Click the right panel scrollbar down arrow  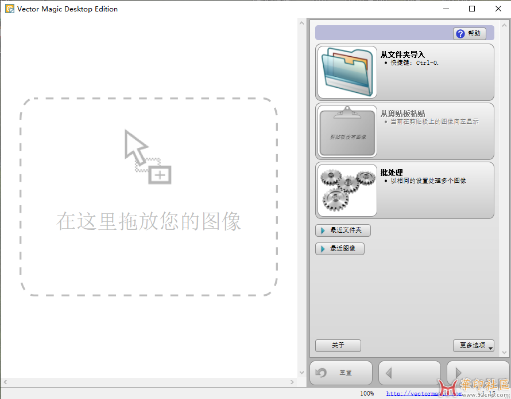tap(505, 353)
